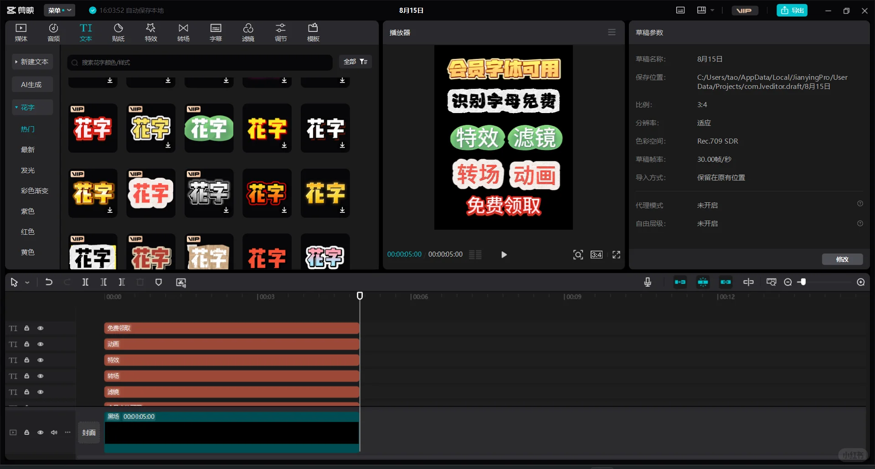875x469 pixels.
Task: Select the 红色 red subcategory
Action: (x=28, y=232)
